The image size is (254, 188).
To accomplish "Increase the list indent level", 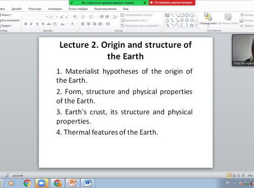I will pyautogui.click(x=107, y=17).
